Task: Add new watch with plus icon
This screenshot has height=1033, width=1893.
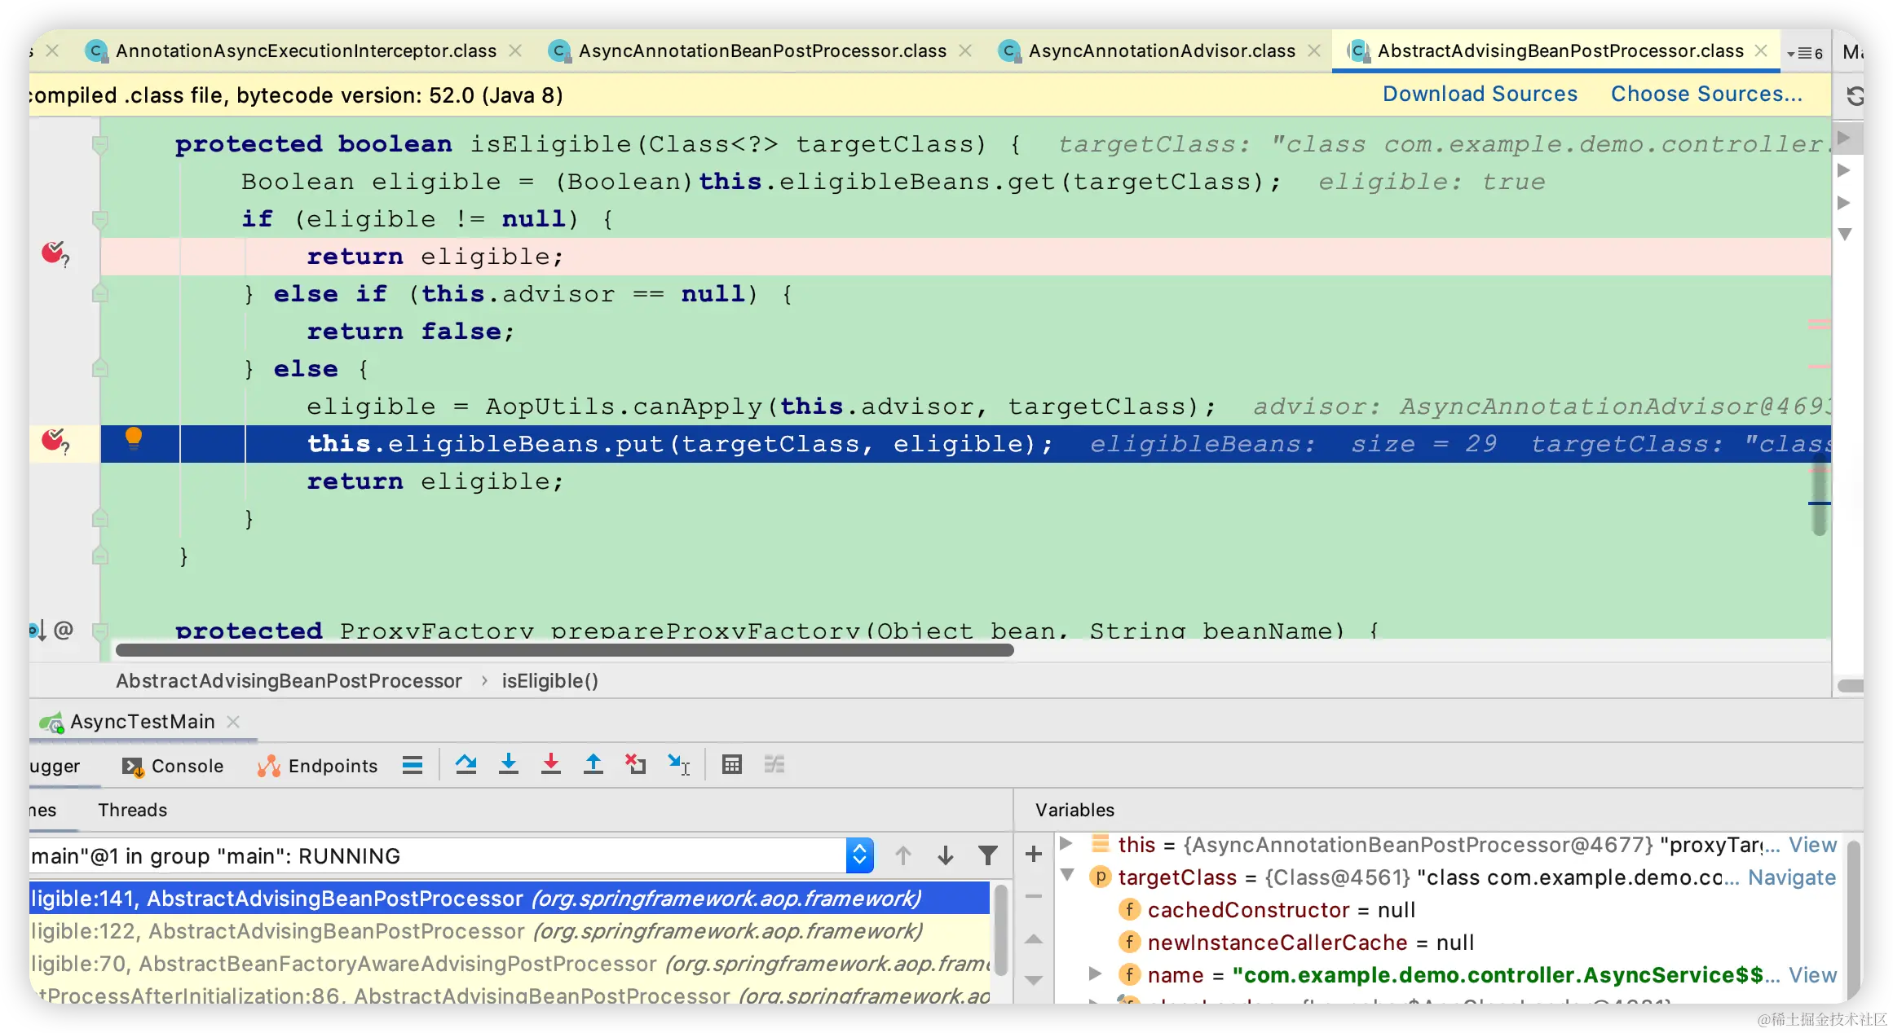Action: [x=1034, y=854]
